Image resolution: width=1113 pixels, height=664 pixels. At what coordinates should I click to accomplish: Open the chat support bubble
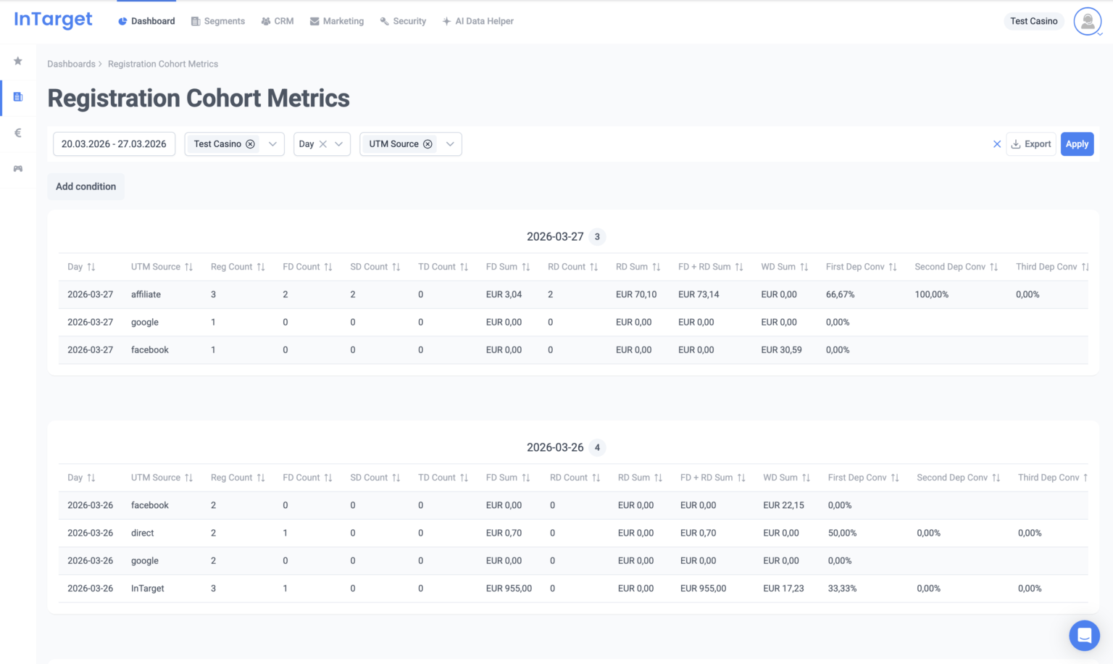coord(1084,636)
